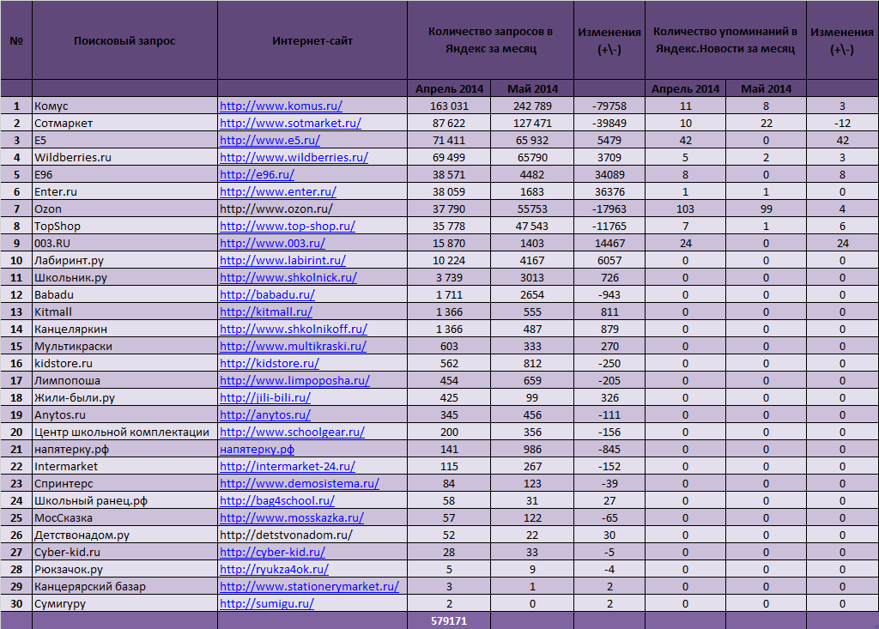The height and width of the screenshot is (629, 879).
Task: Open the komus.ru hyperlink
Action: point(281,106)
